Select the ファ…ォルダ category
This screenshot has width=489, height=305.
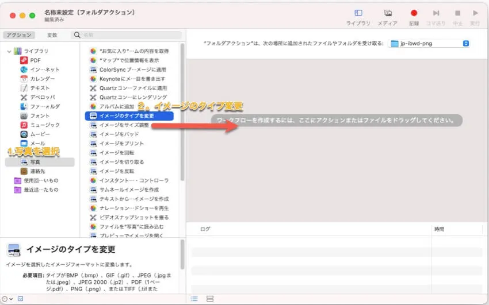pyautogui.click(x=40, y=106)
